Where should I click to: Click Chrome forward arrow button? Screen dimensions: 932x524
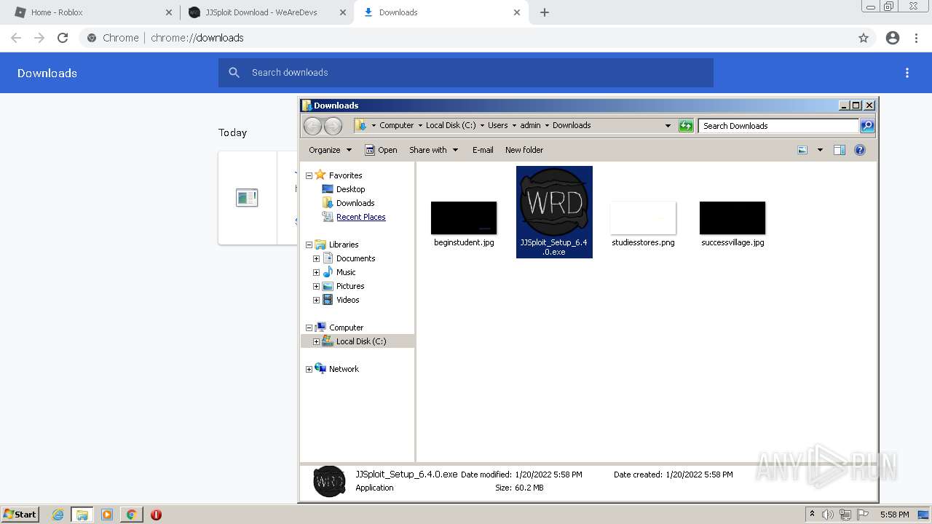(39, 38)
